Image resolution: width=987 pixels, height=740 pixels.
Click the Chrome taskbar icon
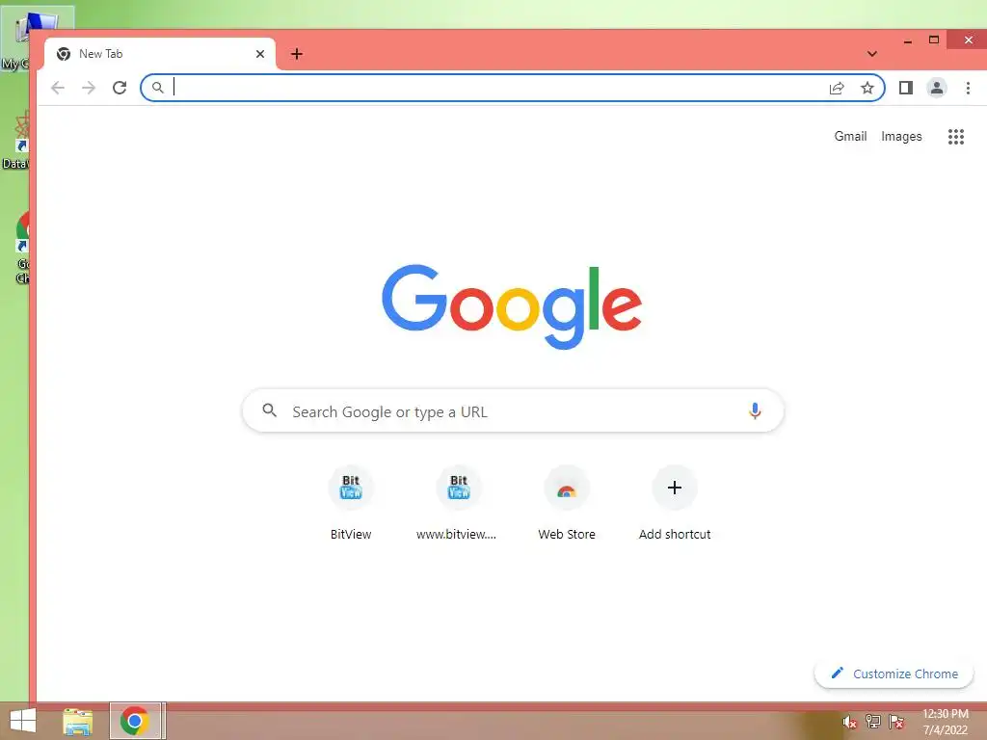[x=134, y=721]
